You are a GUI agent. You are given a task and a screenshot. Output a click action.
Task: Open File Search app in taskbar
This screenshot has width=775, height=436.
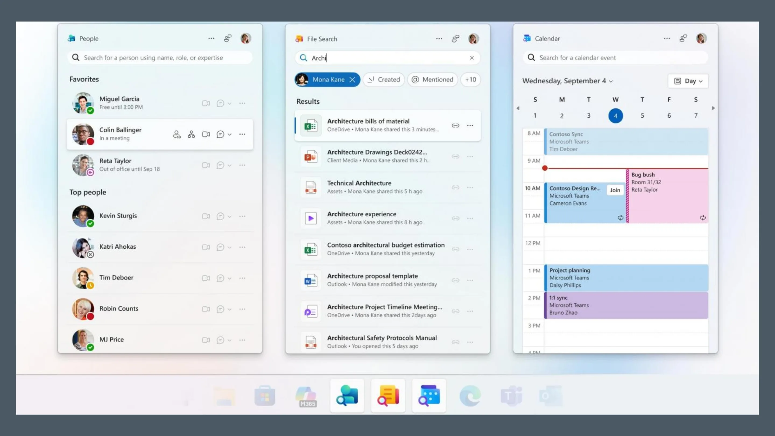click(388, 396)
